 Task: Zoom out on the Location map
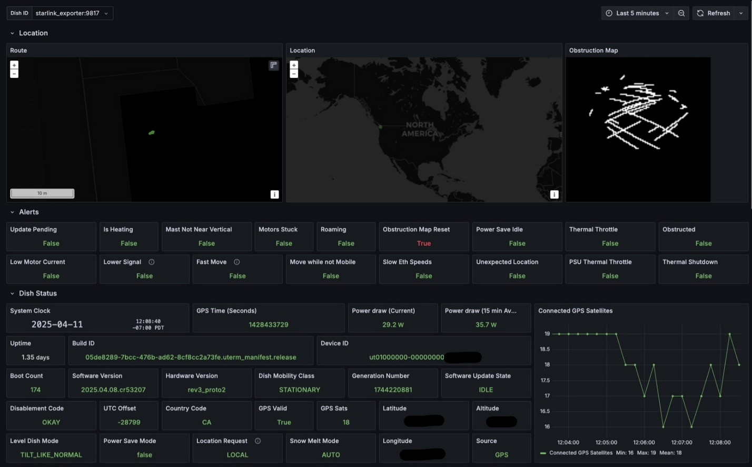coord(294,74)
